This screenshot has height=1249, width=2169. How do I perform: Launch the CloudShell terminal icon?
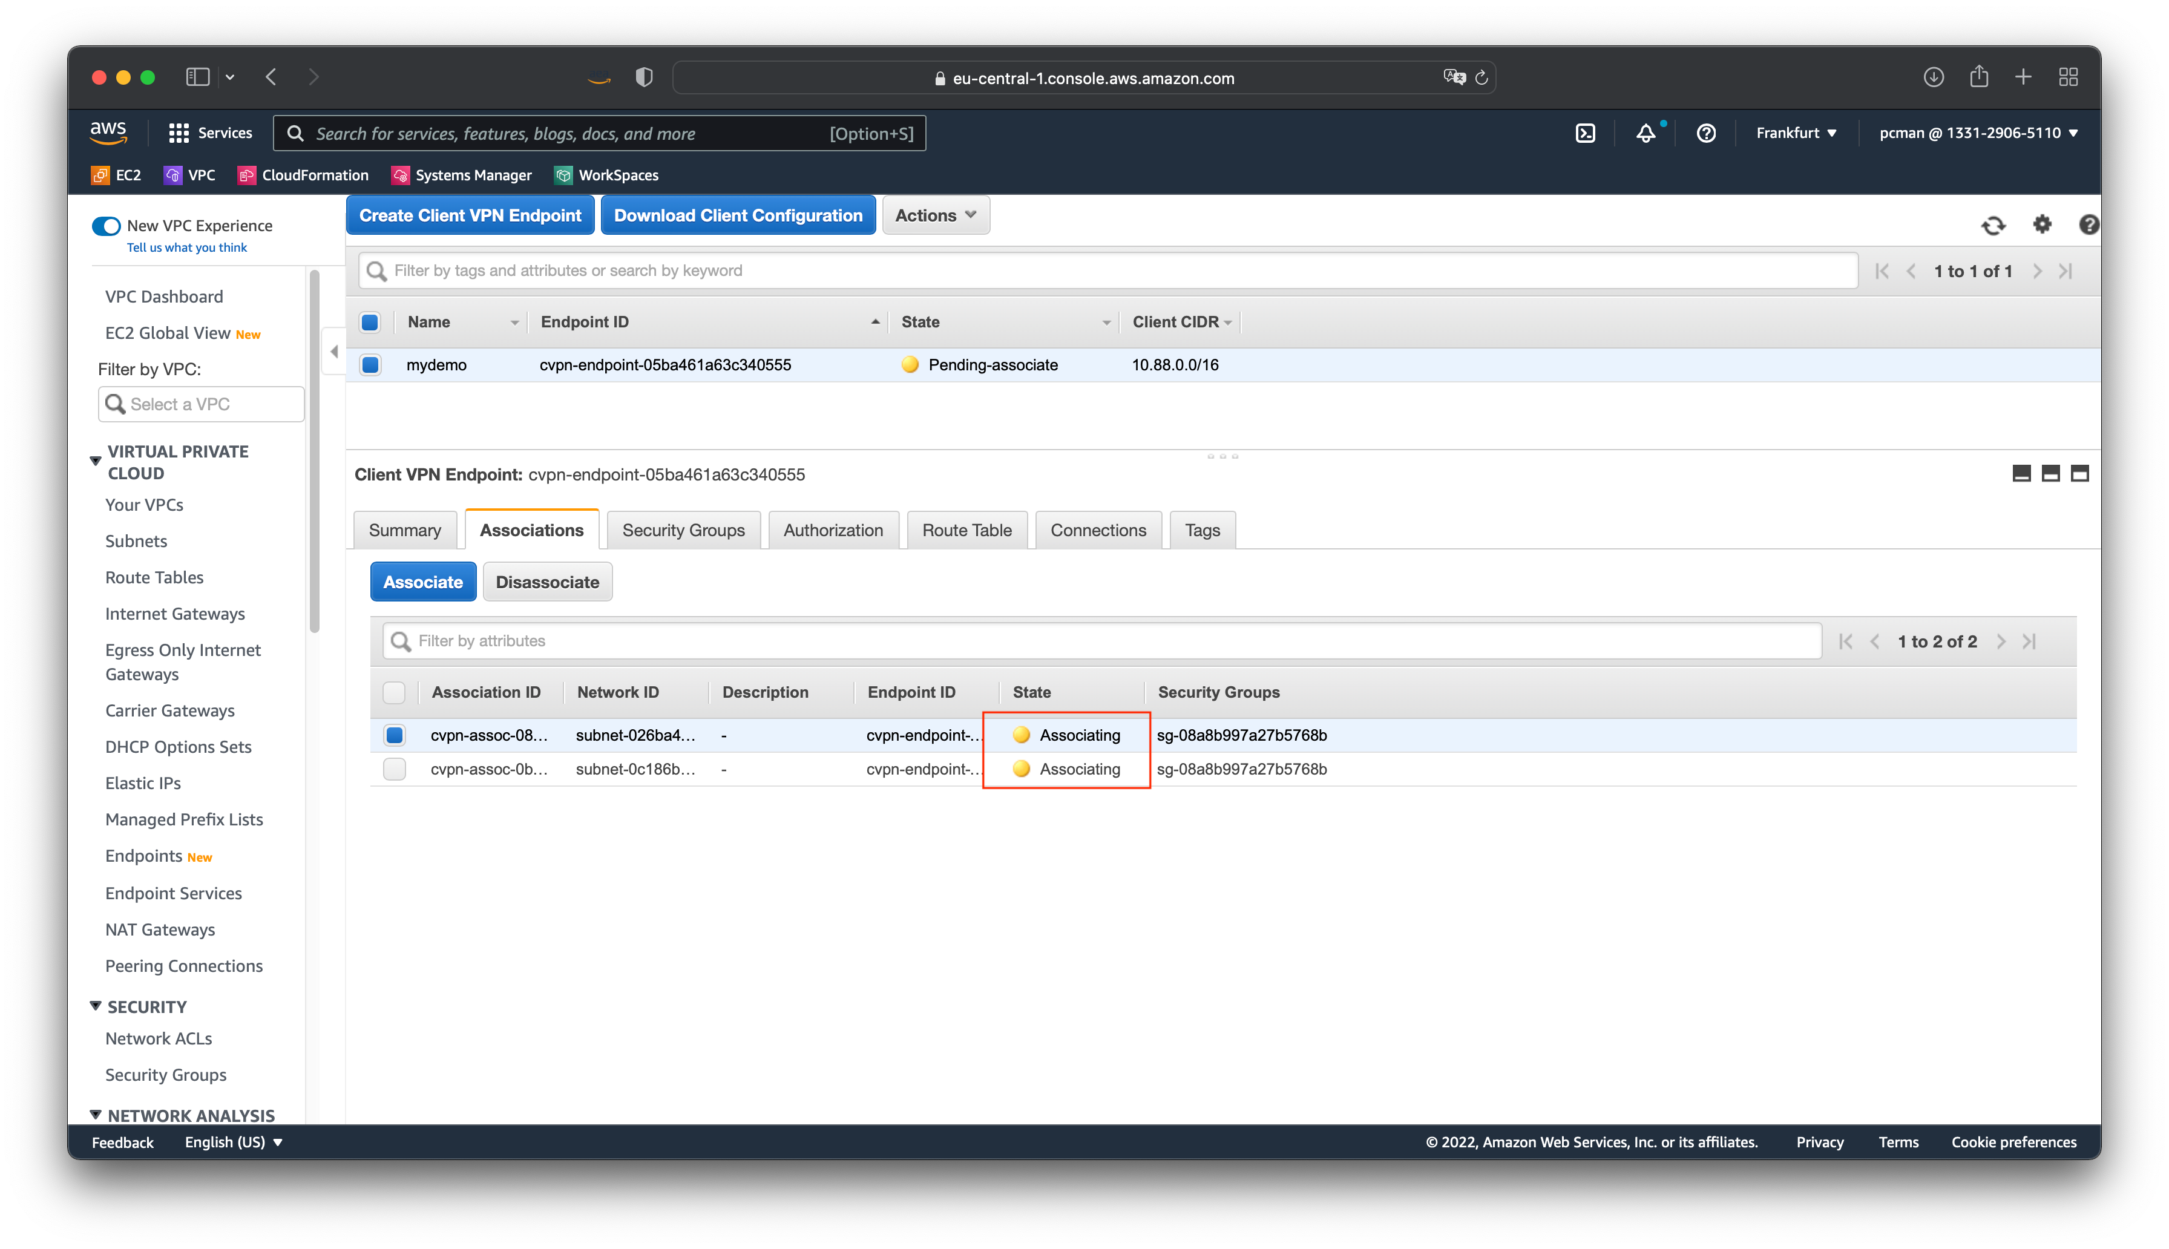(1584, 133)
